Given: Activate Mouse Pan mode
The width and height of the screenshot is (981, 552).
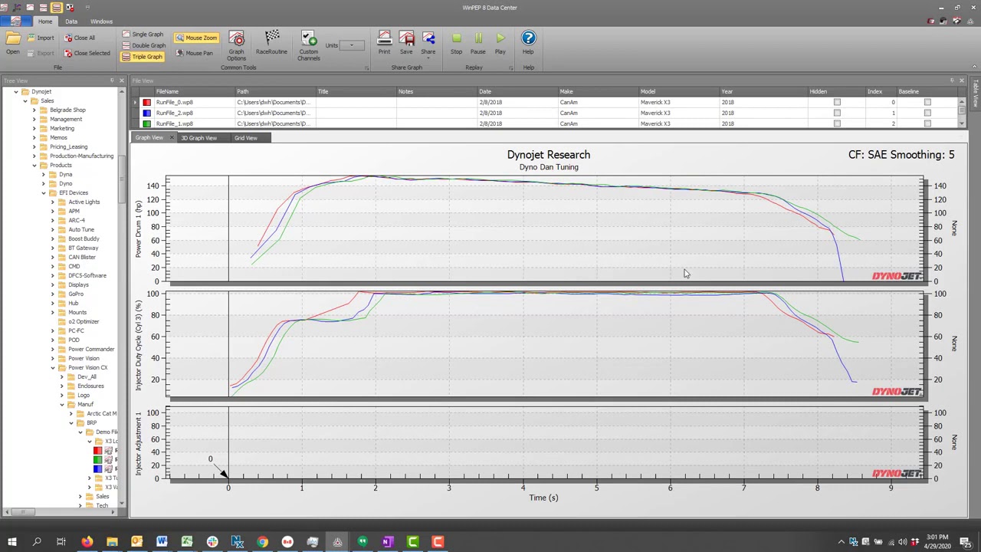Looking at the screenshot, I should (194, 53).
